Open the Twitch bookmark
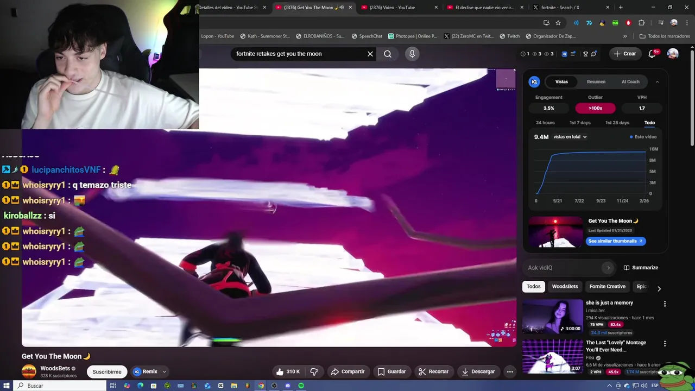 point(510,36)
